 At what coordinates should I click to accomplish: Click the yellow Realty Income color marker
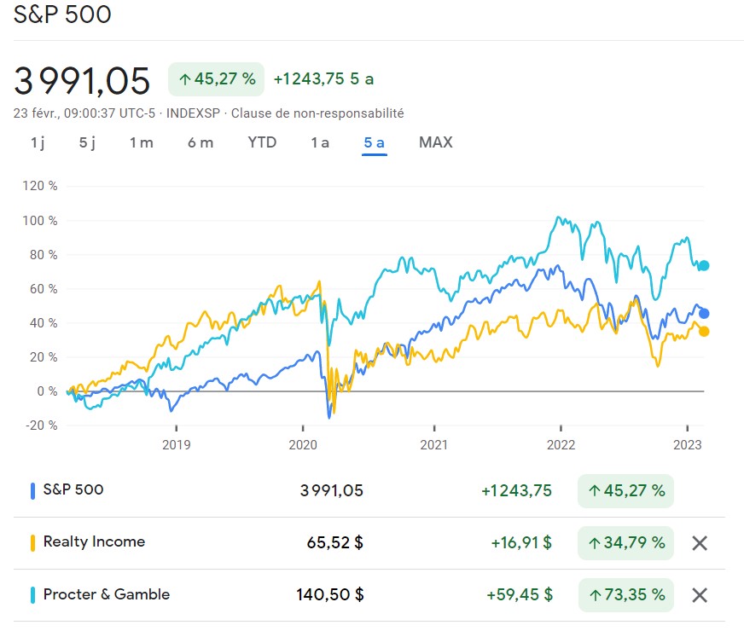32,543
